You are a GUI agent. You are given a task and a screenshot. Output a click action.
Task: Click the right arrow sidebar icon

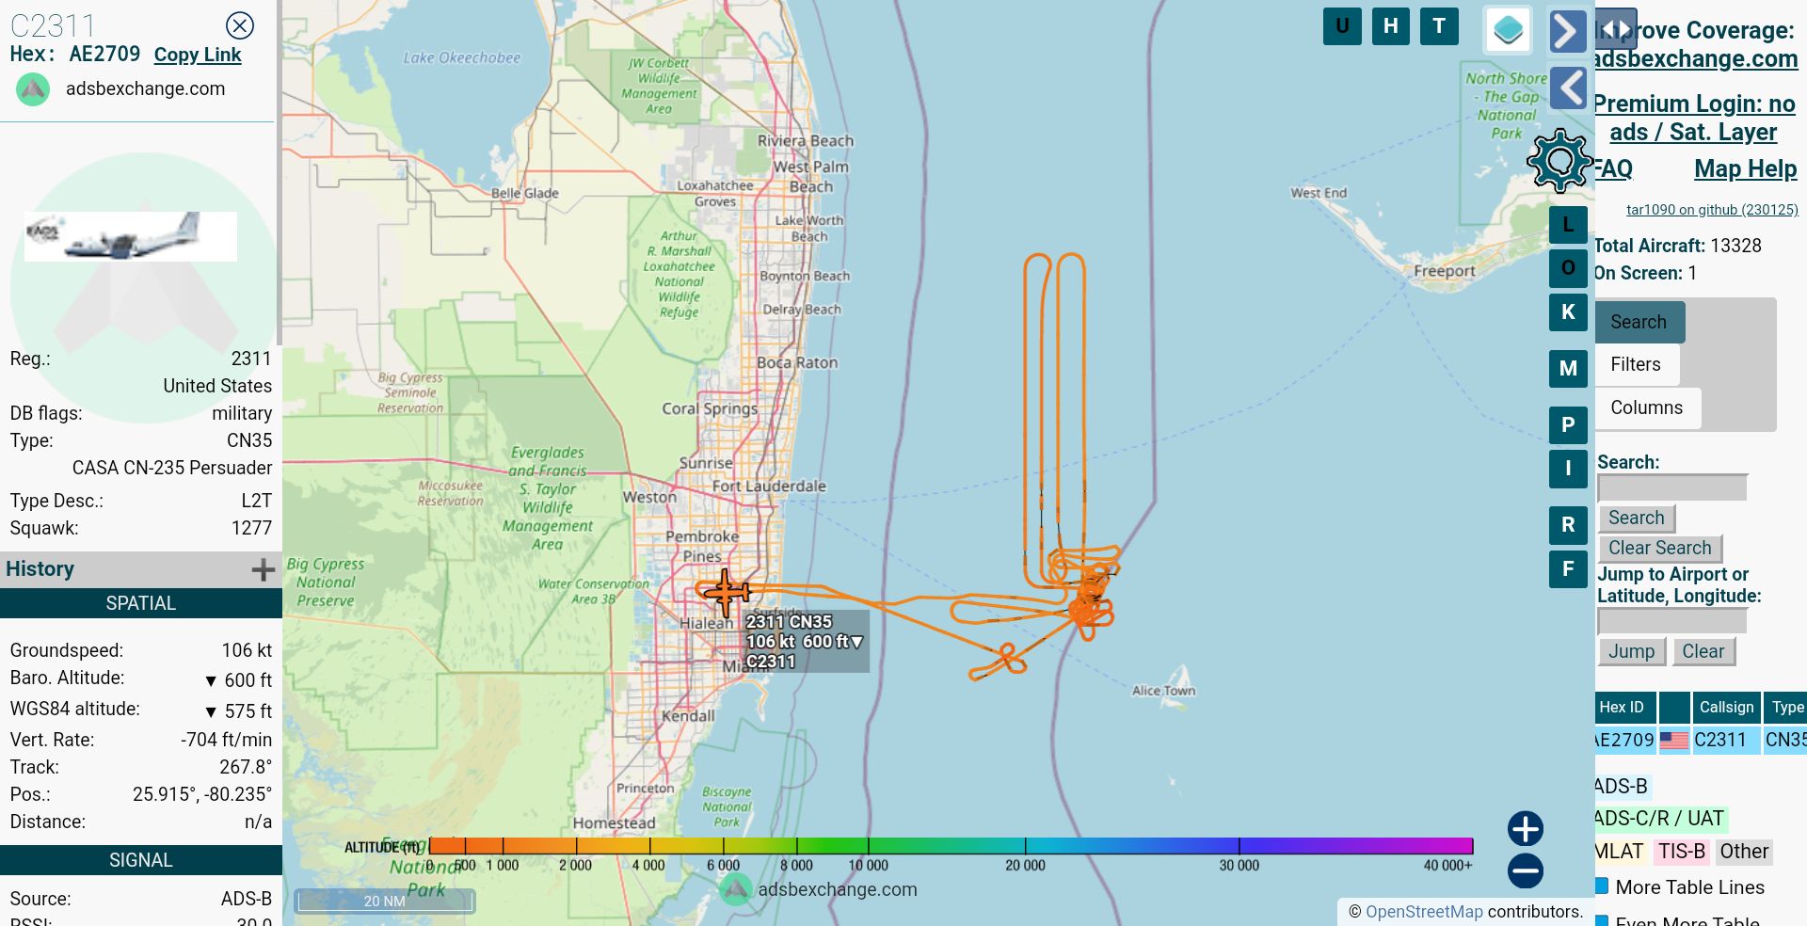pyautogui.click(x=1568, y=31)
